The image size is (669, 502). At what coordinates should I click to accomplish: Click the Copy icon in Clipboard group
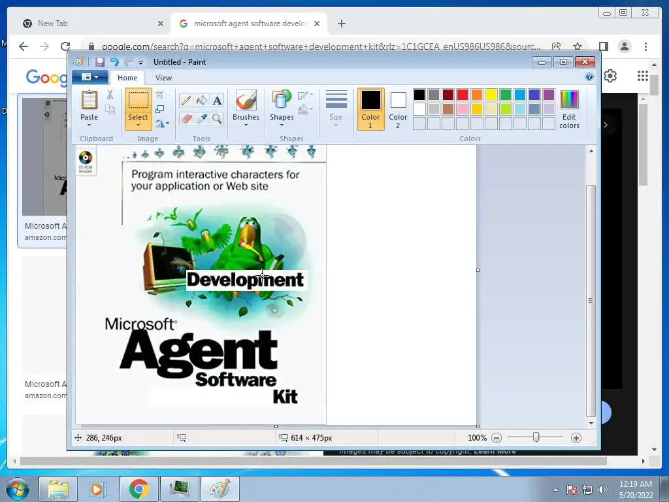(x=110, y=110)
